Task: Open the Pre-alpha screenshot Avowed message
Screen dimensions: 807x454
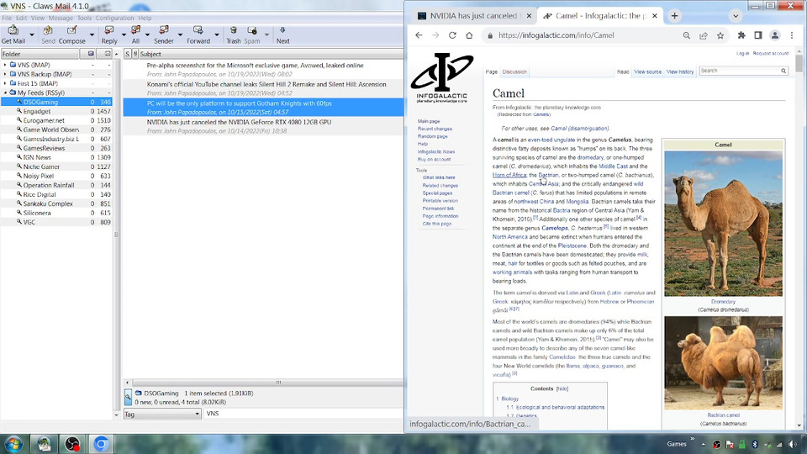Action: 263,70
